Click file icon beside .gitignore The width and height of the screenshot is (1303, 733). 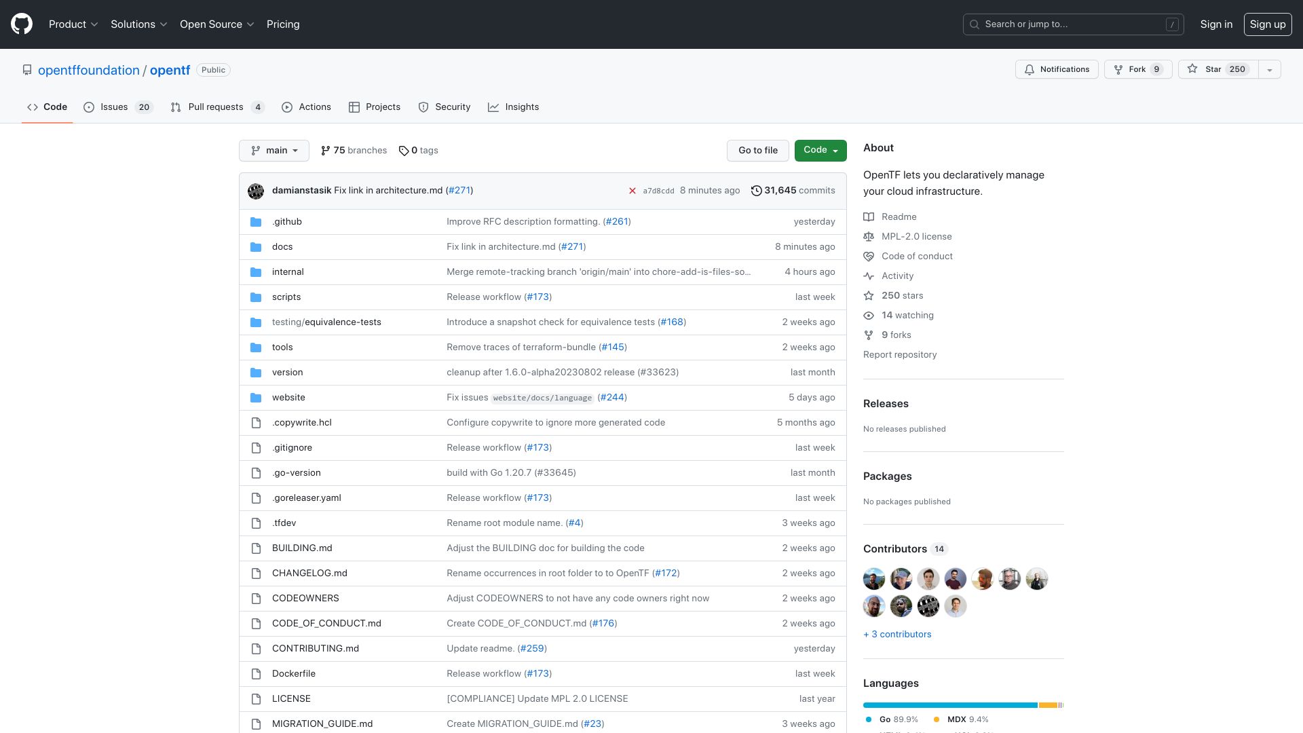pyautogui.click(x=256, y=448)
